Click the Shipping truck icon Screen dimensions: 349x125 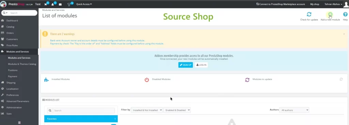pos(2,82)
